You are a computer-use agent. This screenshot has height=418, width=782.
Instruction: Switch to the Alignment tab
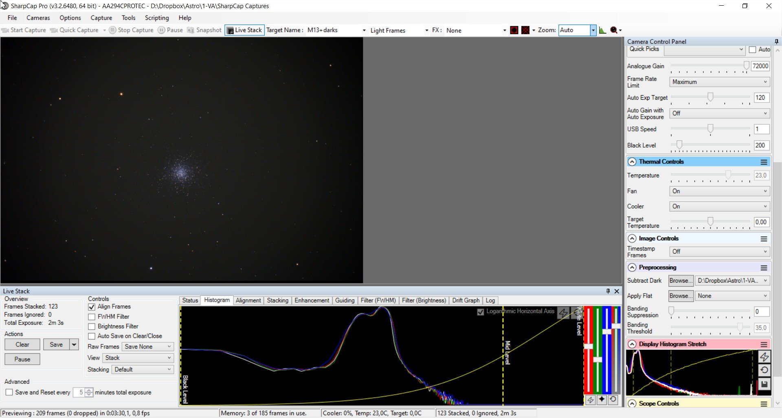click(x=248, y=300)
